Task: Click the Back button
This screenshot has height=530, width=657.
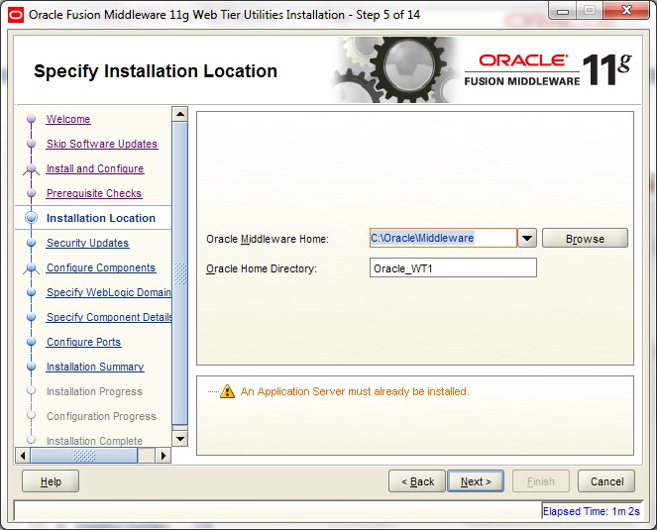Action: tap(417, 481)
